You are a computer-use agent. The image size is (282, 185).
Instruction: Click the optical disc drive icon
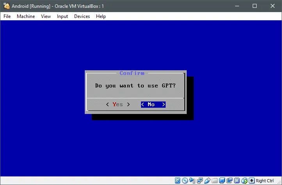point(185,180)
